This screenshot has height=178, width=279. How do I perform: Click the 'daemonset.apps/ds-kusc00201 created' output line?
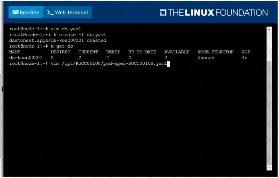(x=58, y=41)
